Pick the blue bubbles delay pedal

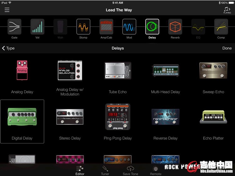[x=166, y=159]
